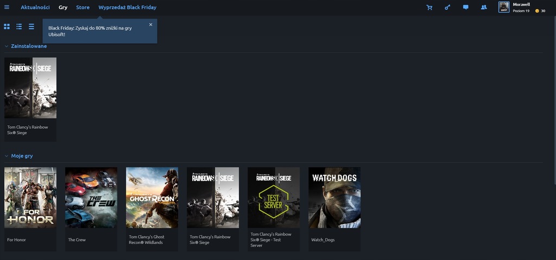Screen dimensions: 556x260
Task: Click 'Poziom 19' level text
Action: (521, 11)
